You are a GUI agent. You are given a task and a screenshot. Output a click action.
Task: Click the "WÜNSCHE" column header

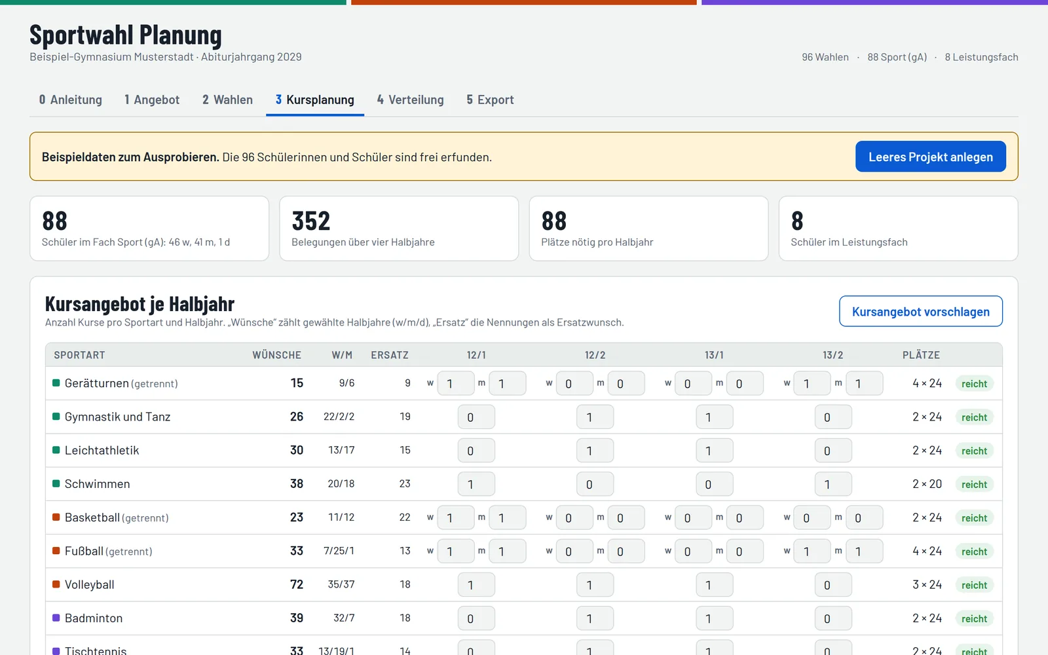276,355
